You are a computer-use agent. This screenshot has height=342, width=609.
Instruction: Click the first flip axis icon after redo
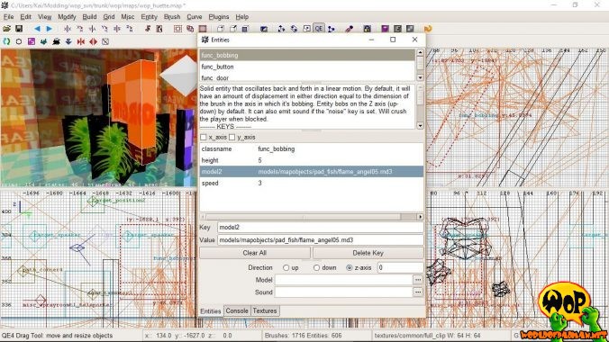pyautogui.click(x=68, y=29)
